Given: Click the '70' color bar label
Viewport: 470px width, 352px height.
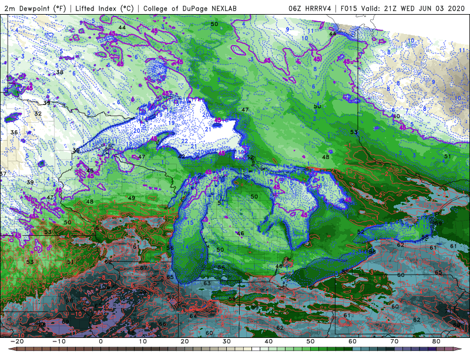Looking at the screenshot, I should (394, 341).
